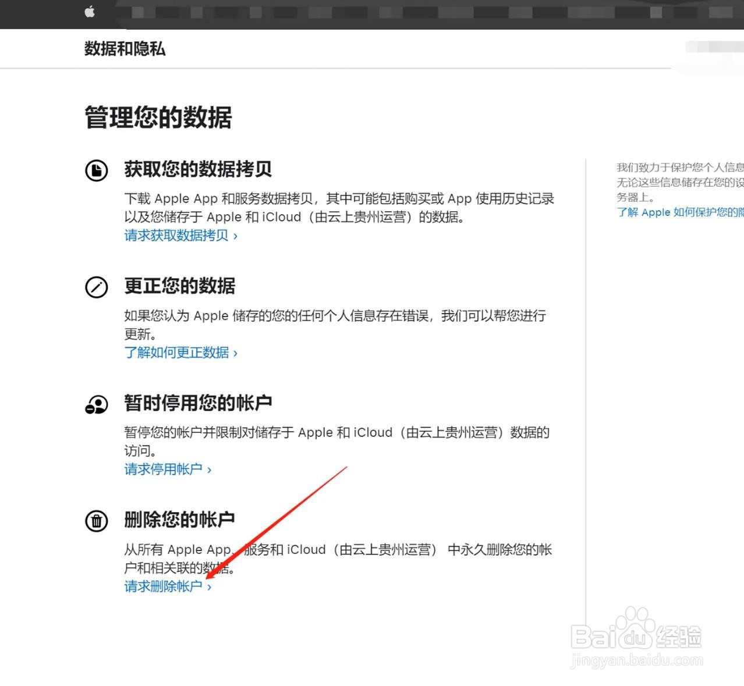The width and height of the screenshot is (744, 686).
Task: Click the 删除您的帐户 heading
Action: [x=180, y=520]
